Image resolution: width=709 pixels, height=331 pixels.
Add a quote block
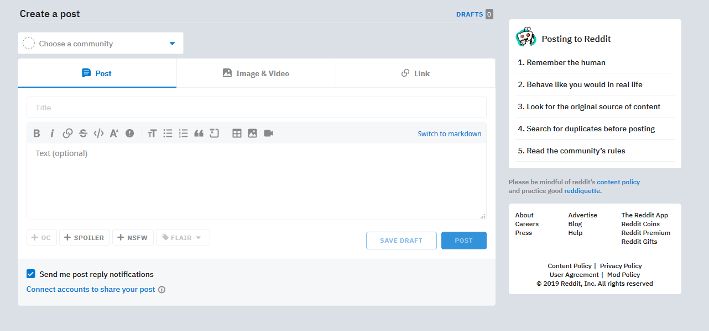(199, 133)
